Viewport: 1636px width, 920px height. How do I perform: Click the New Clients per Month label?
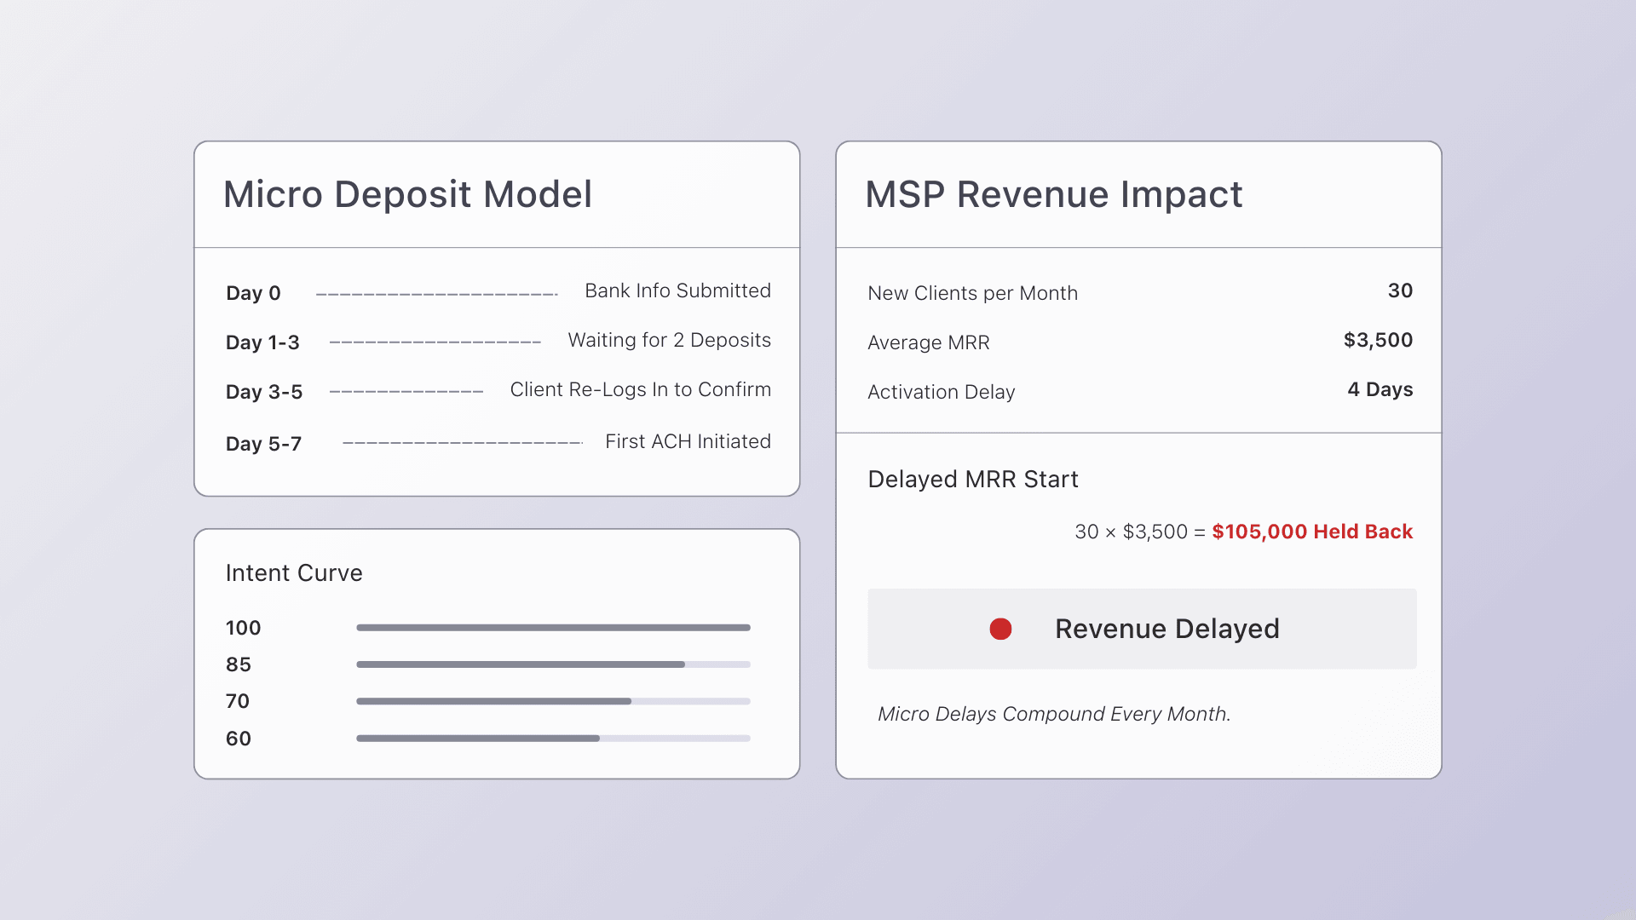pyautogui.click(x=972, y=293)
